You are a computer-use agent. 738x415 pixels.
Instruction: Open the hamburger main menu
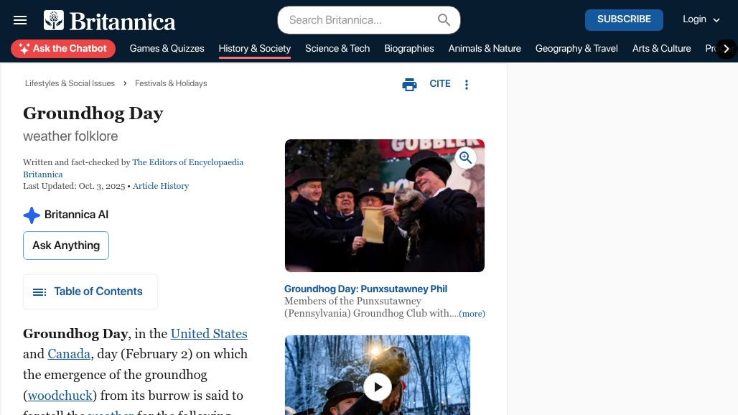20,20
